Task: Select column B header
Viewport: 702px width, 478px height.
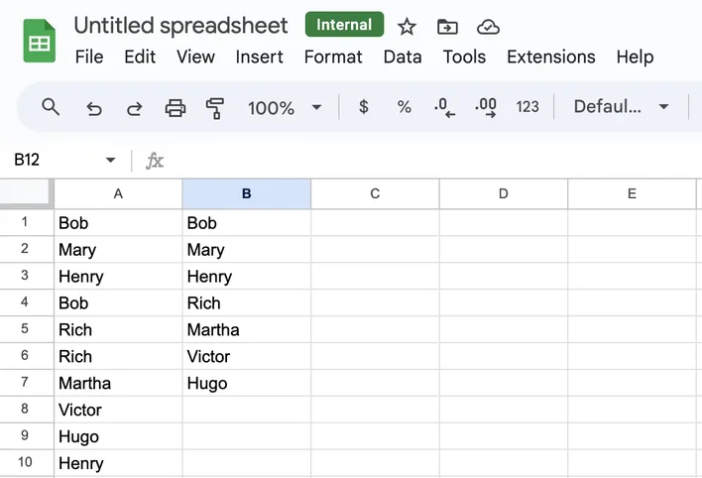Action: (247, 194)
